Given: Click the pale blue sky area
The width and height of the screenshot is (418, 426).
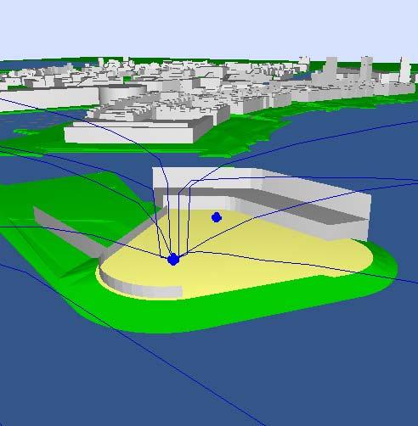Looking at the screenshot, I should [209, 28].
